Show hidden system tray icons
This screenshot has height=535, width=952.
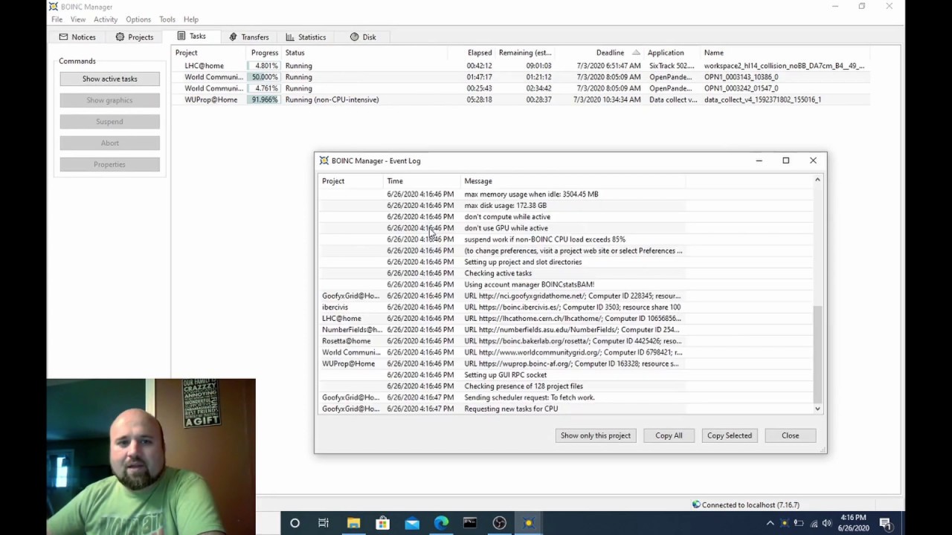pyautogui.click(x=770, y=523)
